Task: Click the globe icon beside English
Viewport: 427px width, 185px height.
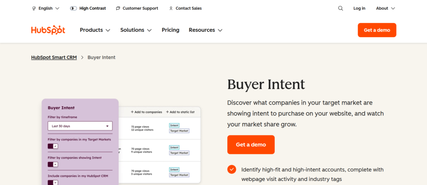Action: (x=34, y=8)
